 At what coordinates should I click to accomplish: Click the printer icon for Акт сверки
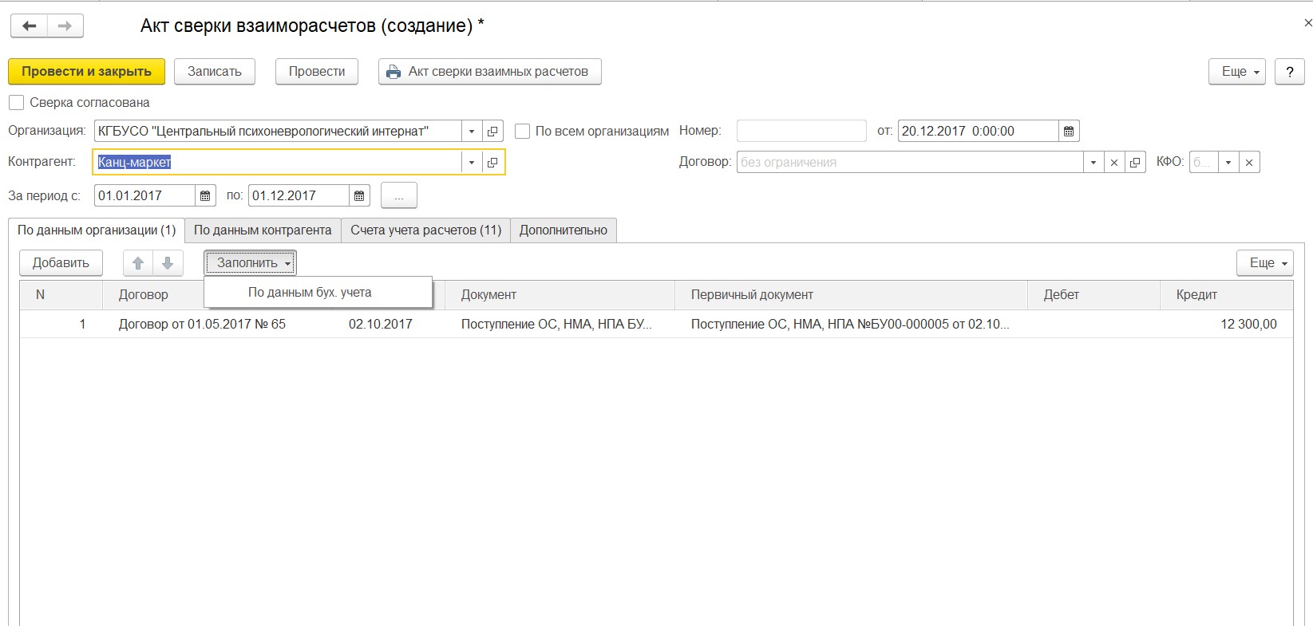tap(393, 72)
